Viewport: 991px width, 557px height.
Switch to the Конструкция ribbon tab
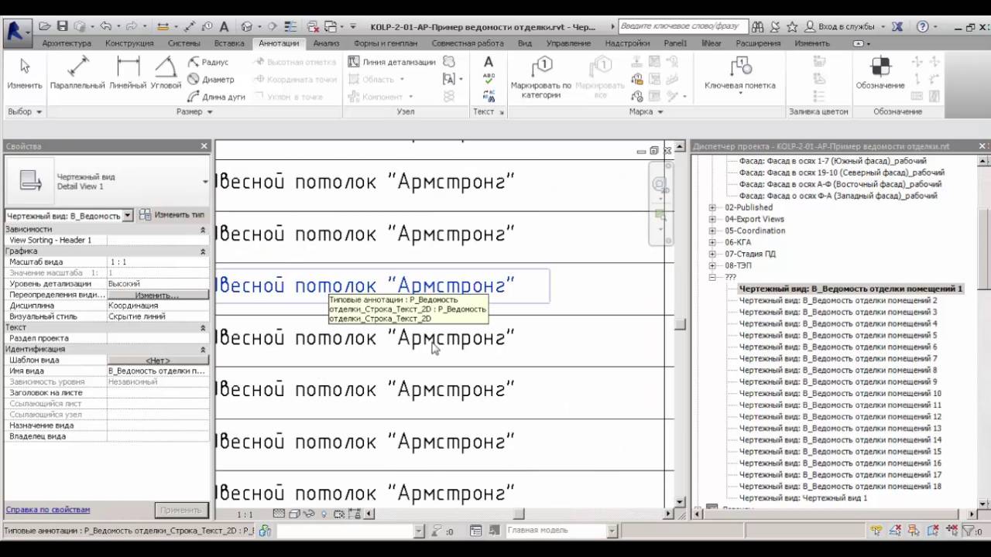(129, 43)
